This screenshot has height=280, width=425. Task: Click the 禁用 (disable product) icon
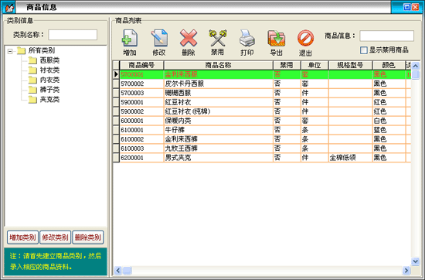pyautogui.click(x=217, y=39)
